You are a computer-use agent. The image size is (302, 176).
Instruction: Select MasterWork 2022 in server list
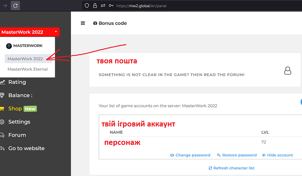(x=28, y=59)
